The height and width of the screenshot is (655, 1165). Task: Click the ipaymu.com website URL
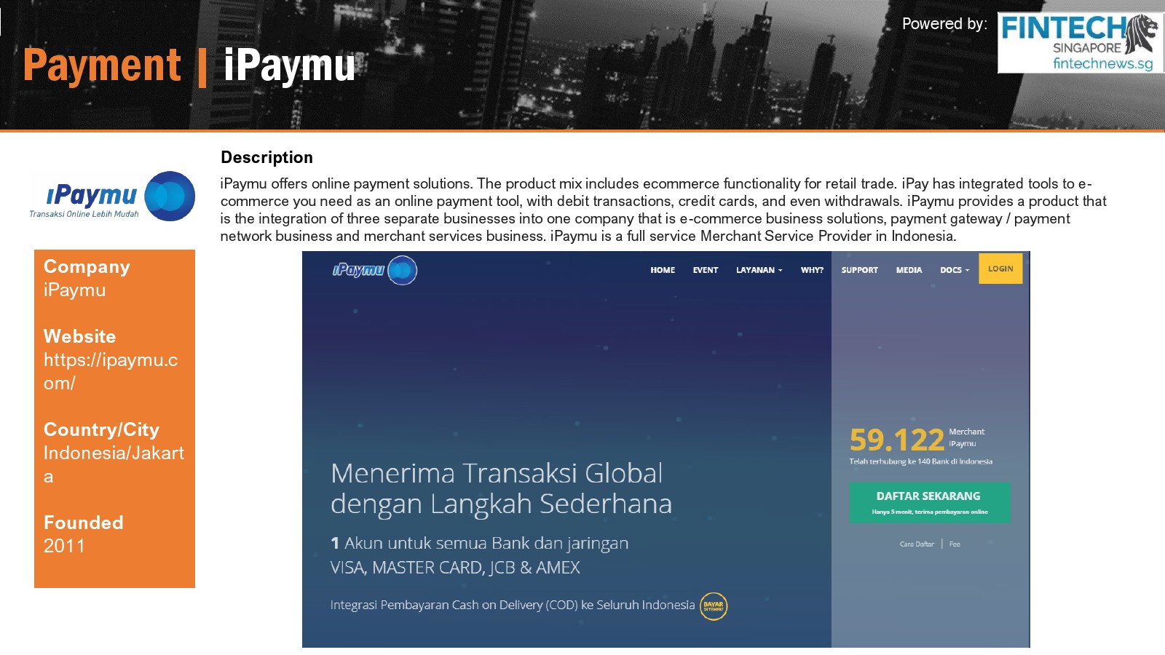[111, 371]
